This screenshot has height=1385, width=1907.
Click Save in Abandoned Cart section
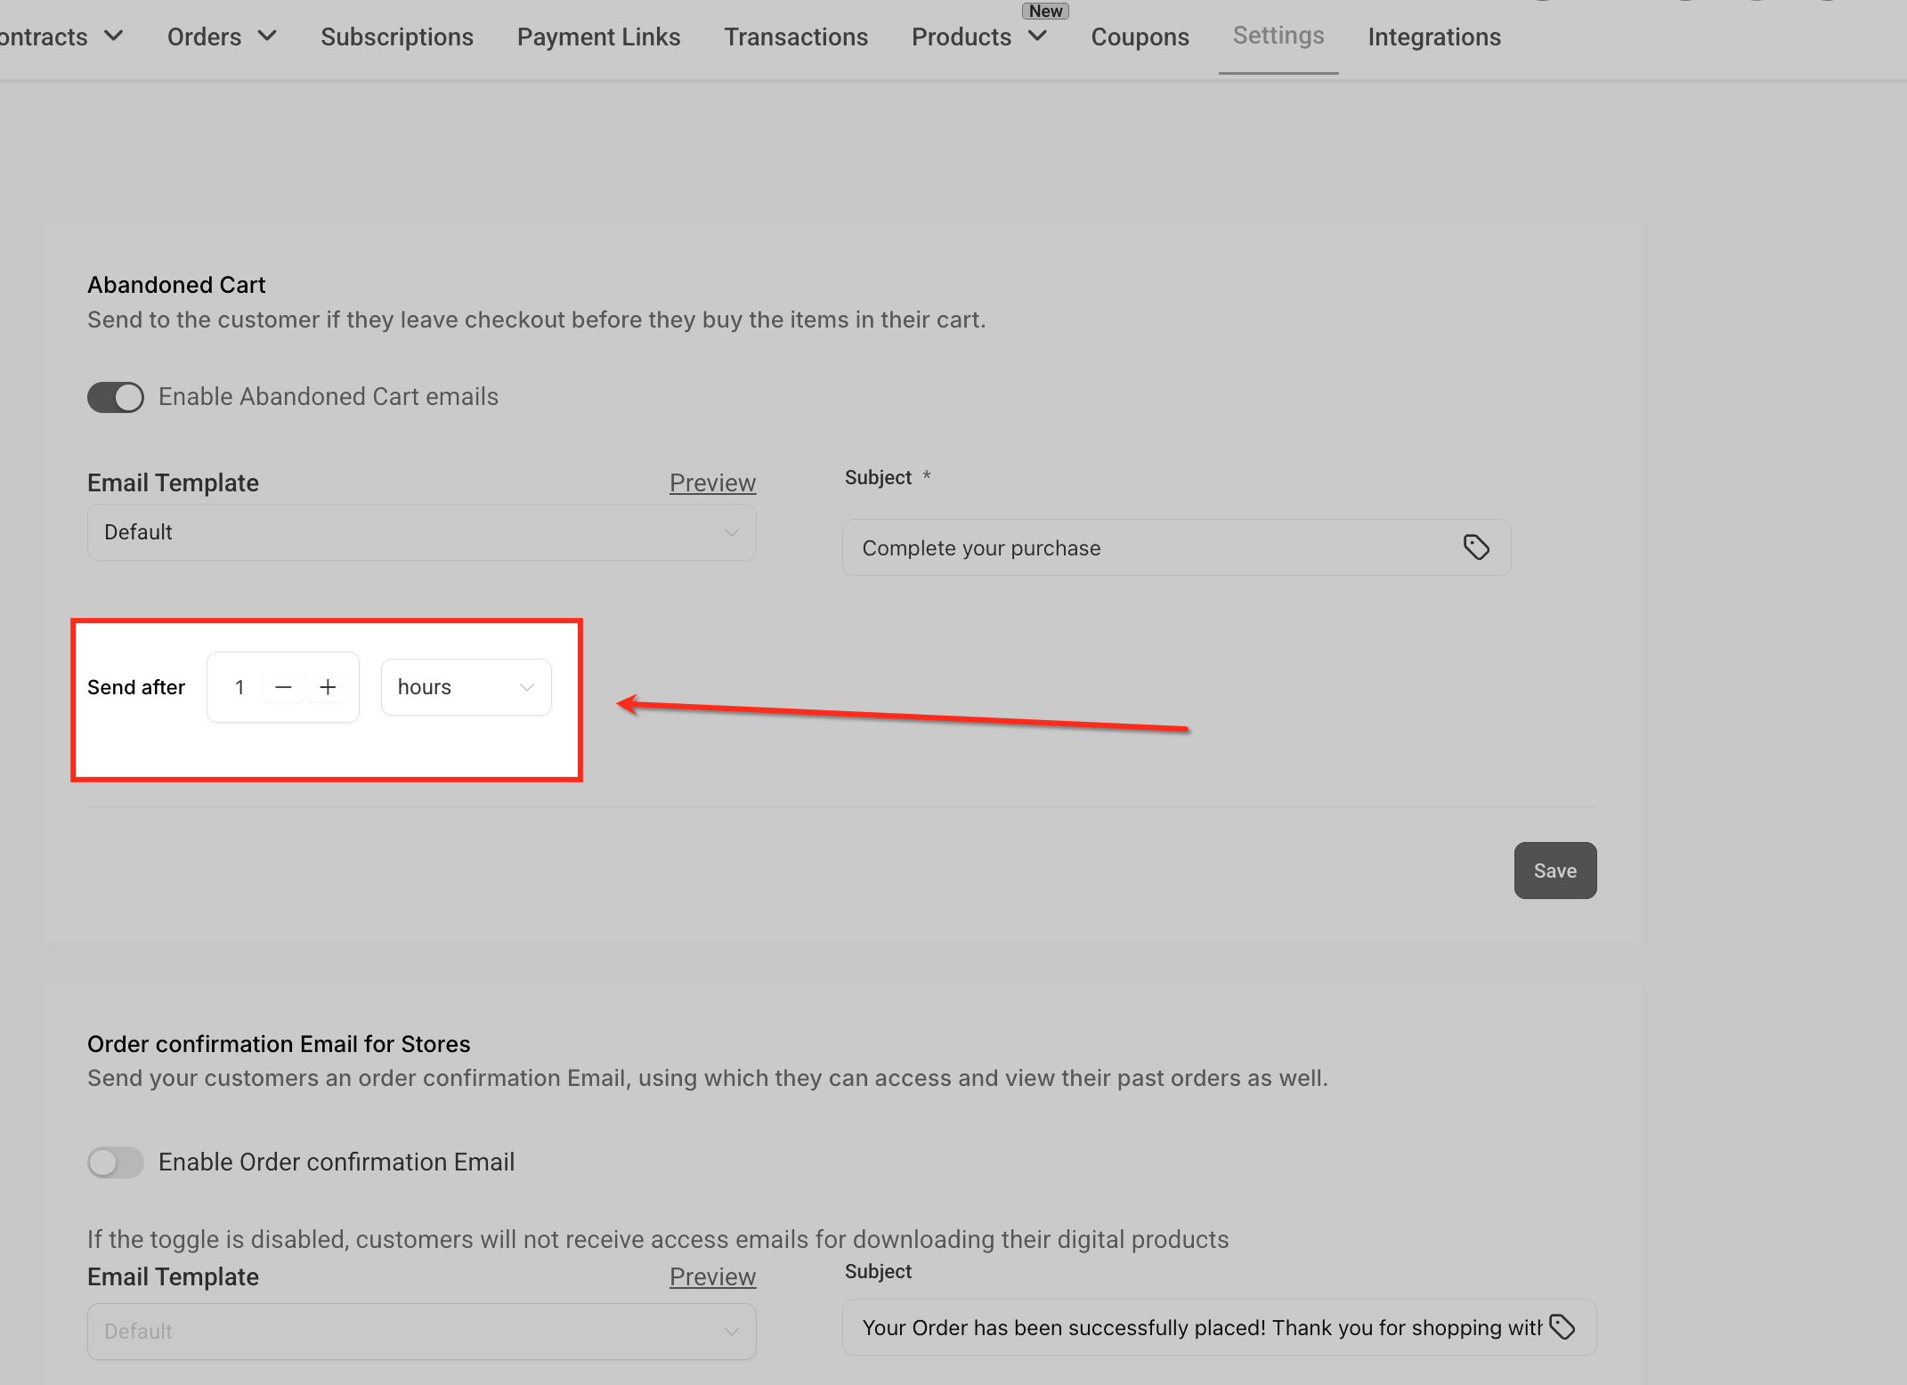pos(1554,871)
